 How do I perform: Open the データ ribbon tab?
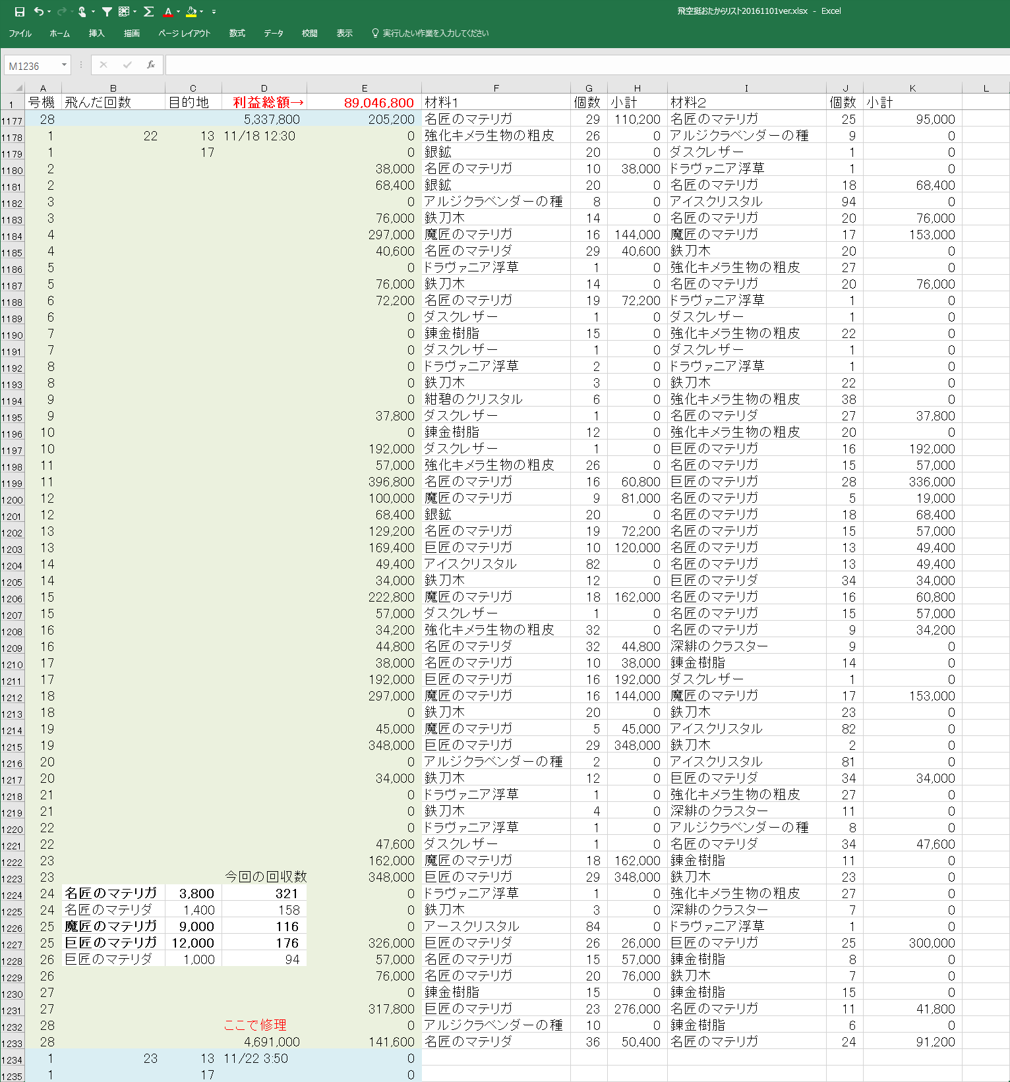[274, 34]
